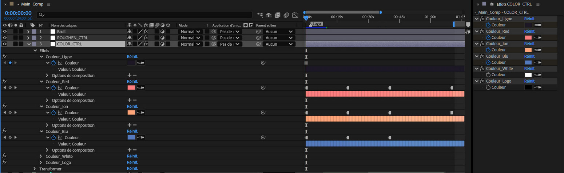The image size is (564, 173).
Task: Click the fx icon beside Couleur_Ligne in the timeline
Action: (4, 57)
